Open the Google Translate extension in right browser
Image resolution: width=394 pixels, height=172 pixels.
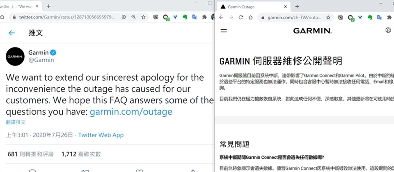(x=379, y=17)
